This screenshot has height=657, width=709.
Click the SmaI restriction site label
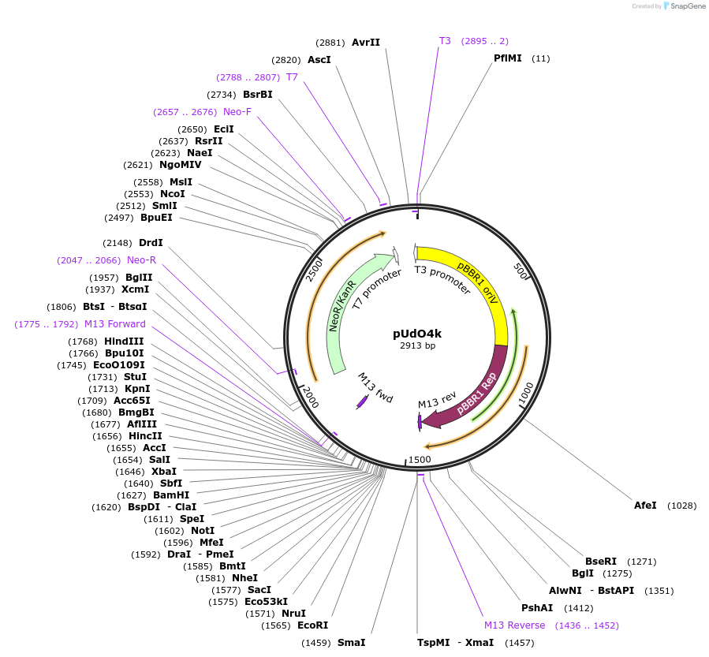pyautogui.click(x=352, y=643)
